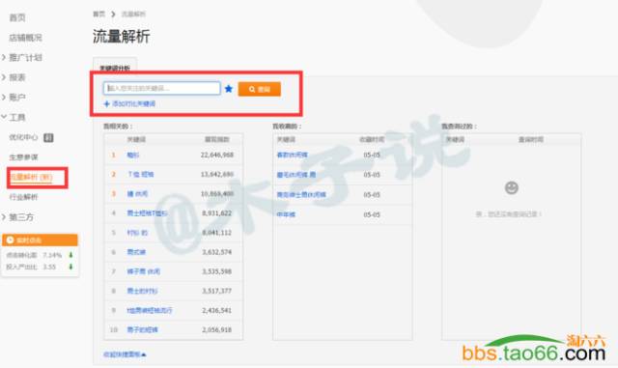The image size is (618, 368).
Task: Click the blue star favorite icon beside the keyword box
Action: [x=229, y=89]
